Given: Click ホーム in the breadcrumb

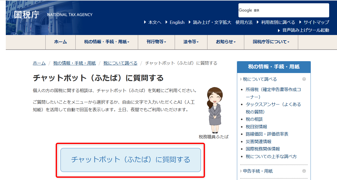Looking at the screenshot, I should pyautogui.click(x=39, y=63).
